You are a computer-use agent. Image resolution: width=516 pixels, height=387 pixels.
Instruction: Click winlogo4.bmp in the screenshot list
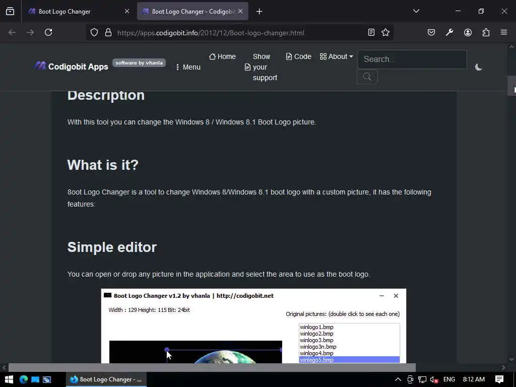point(316,353)
